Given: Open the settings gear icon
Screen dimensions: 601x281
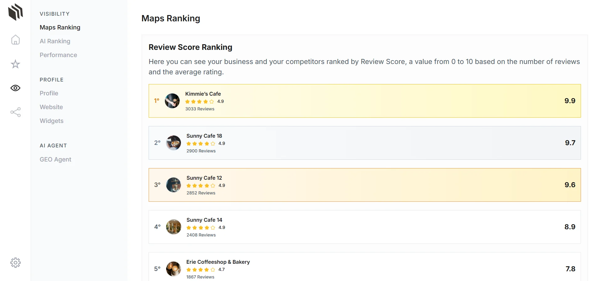Looking at the screenshot, I should coord(15,262).
